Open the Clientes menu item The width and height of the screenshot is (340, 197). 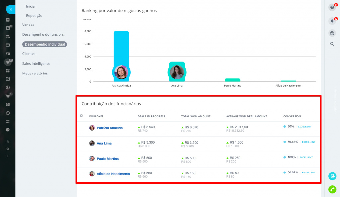tap(29, 54)
